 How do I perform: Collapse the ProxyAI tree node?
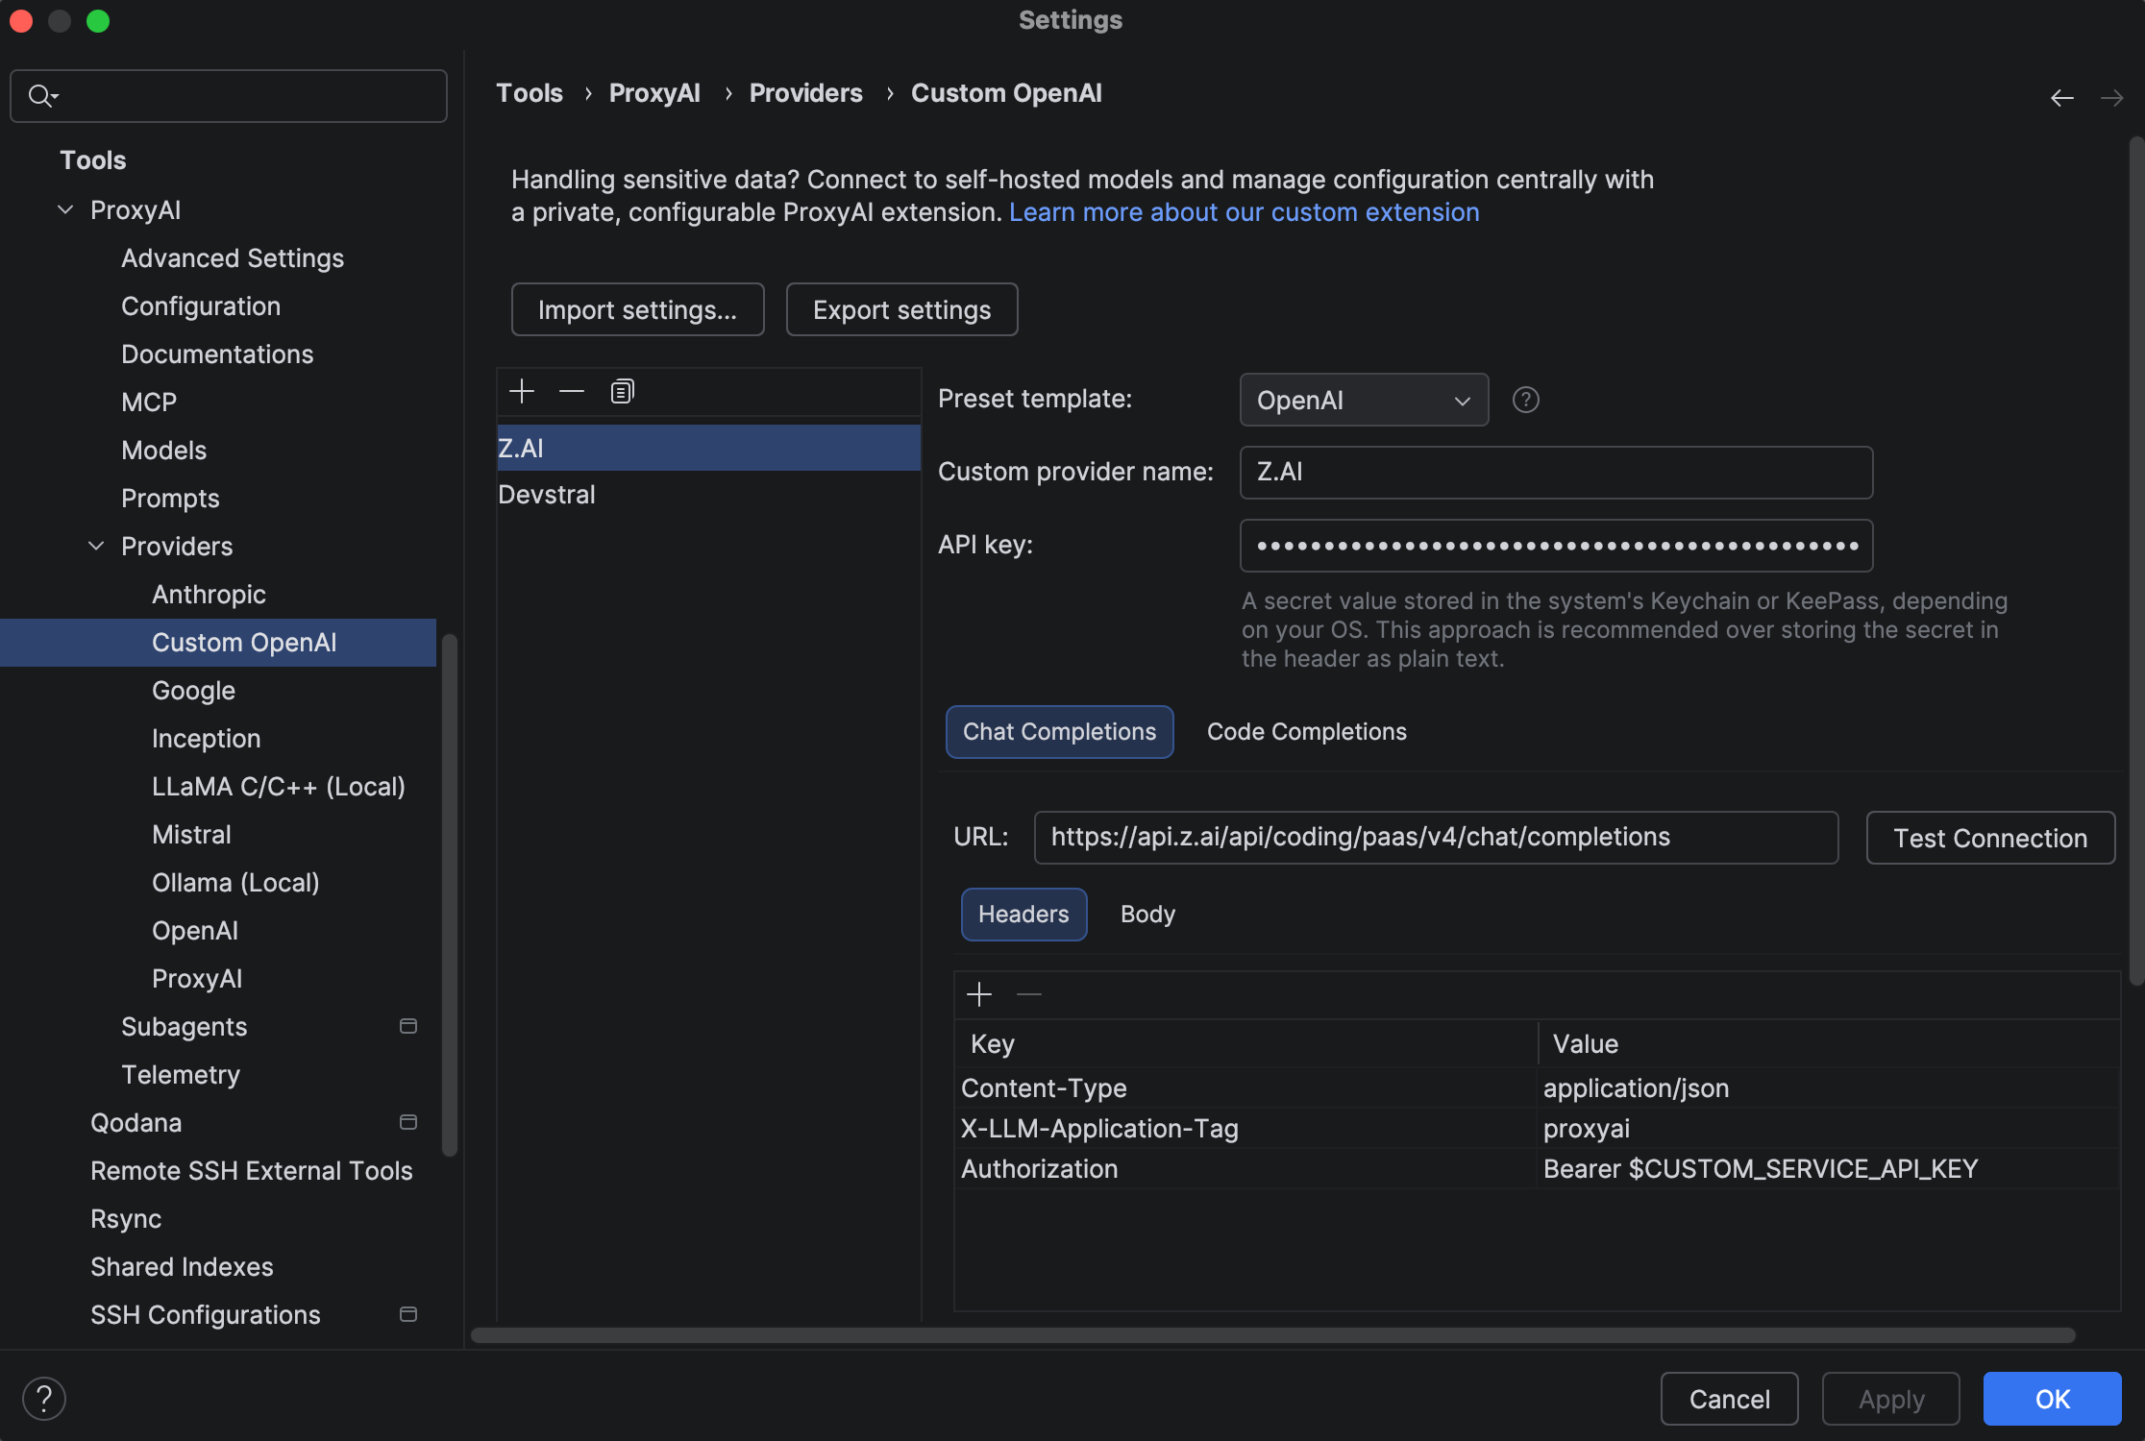point(65,209)
